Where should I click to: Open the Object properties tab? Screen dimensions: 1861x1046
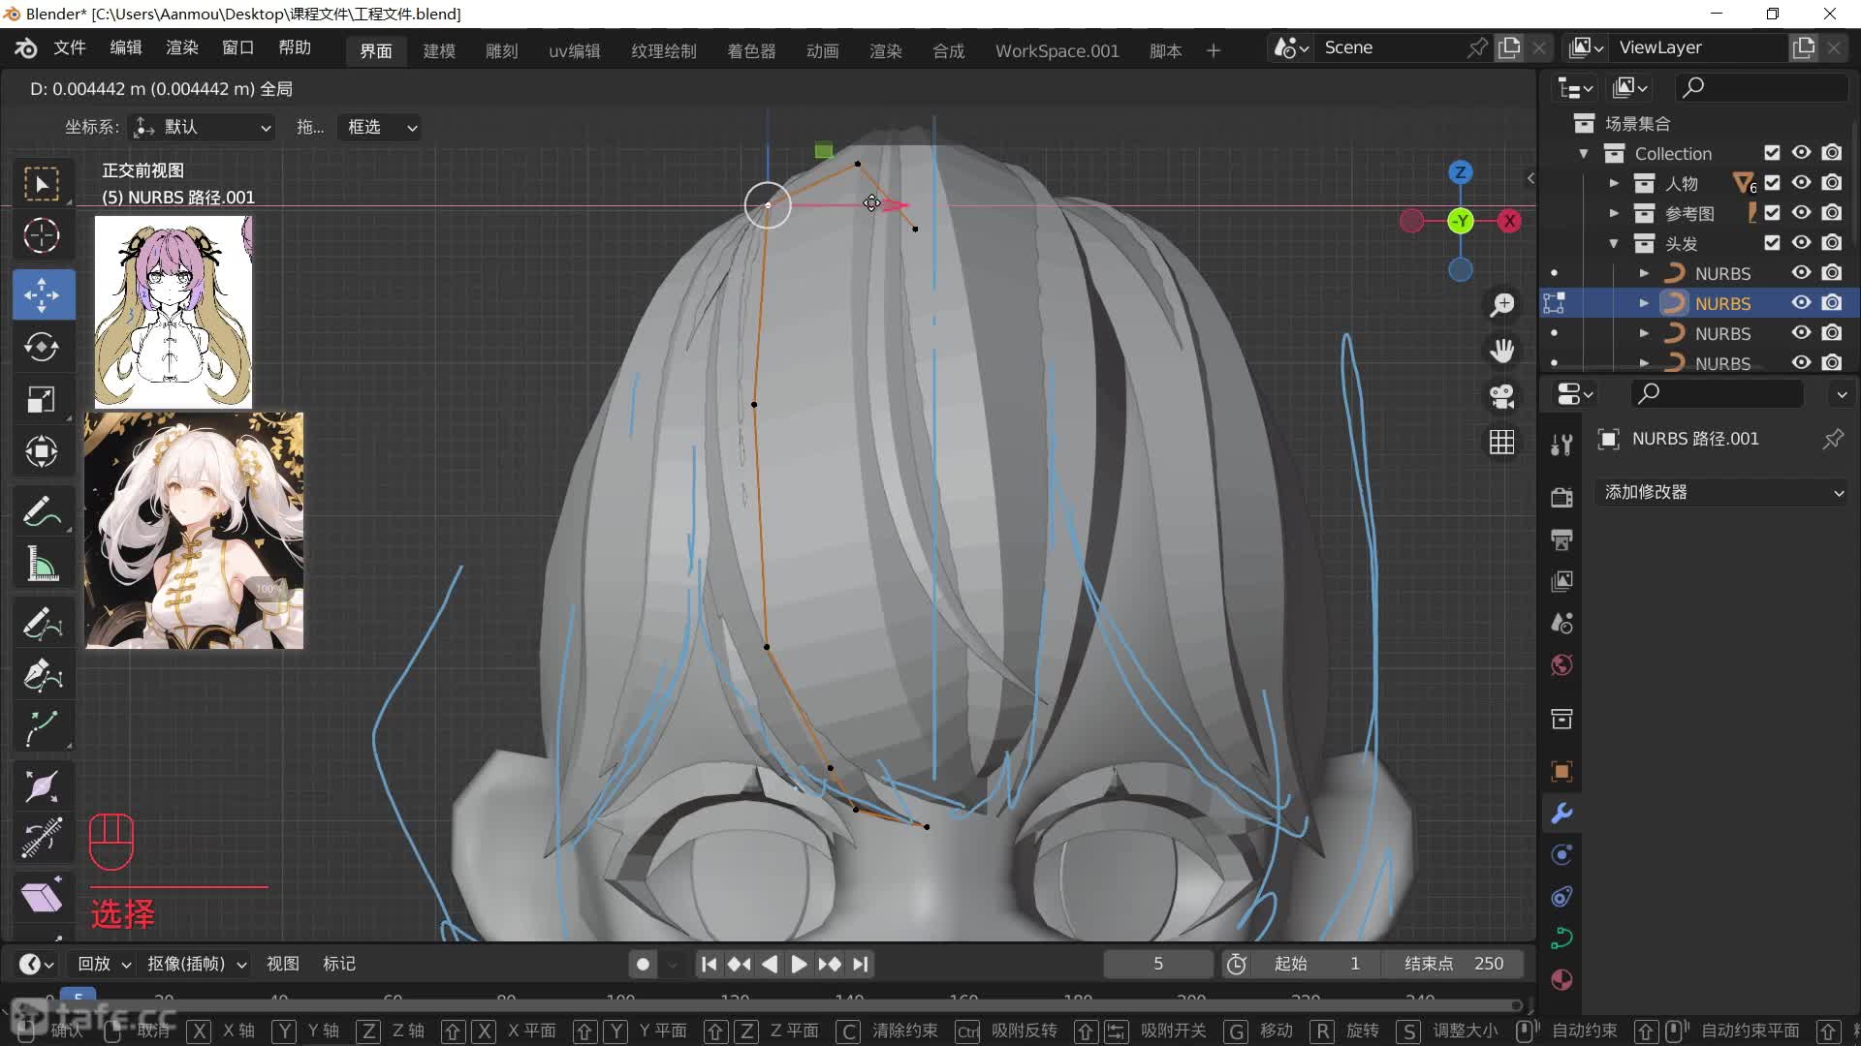point(1561,771)
